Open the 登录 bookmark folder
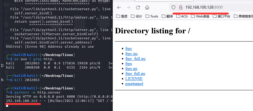 (122, 16)
